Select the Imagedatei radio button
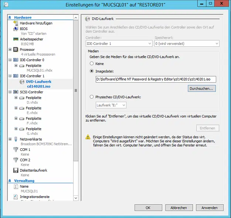Screen dimensions: 231x218 tap(92, 71)
